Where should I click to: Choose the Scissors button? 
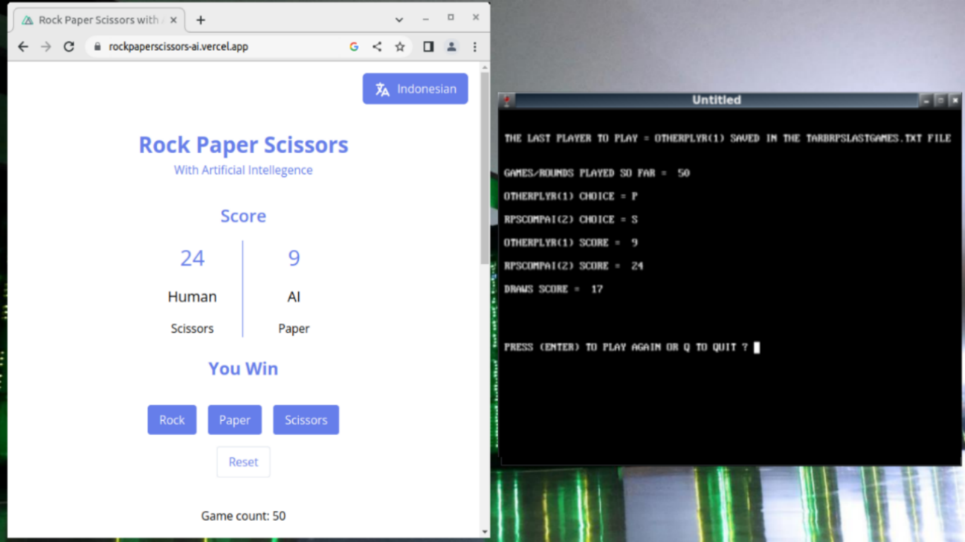tap(306, 420)
